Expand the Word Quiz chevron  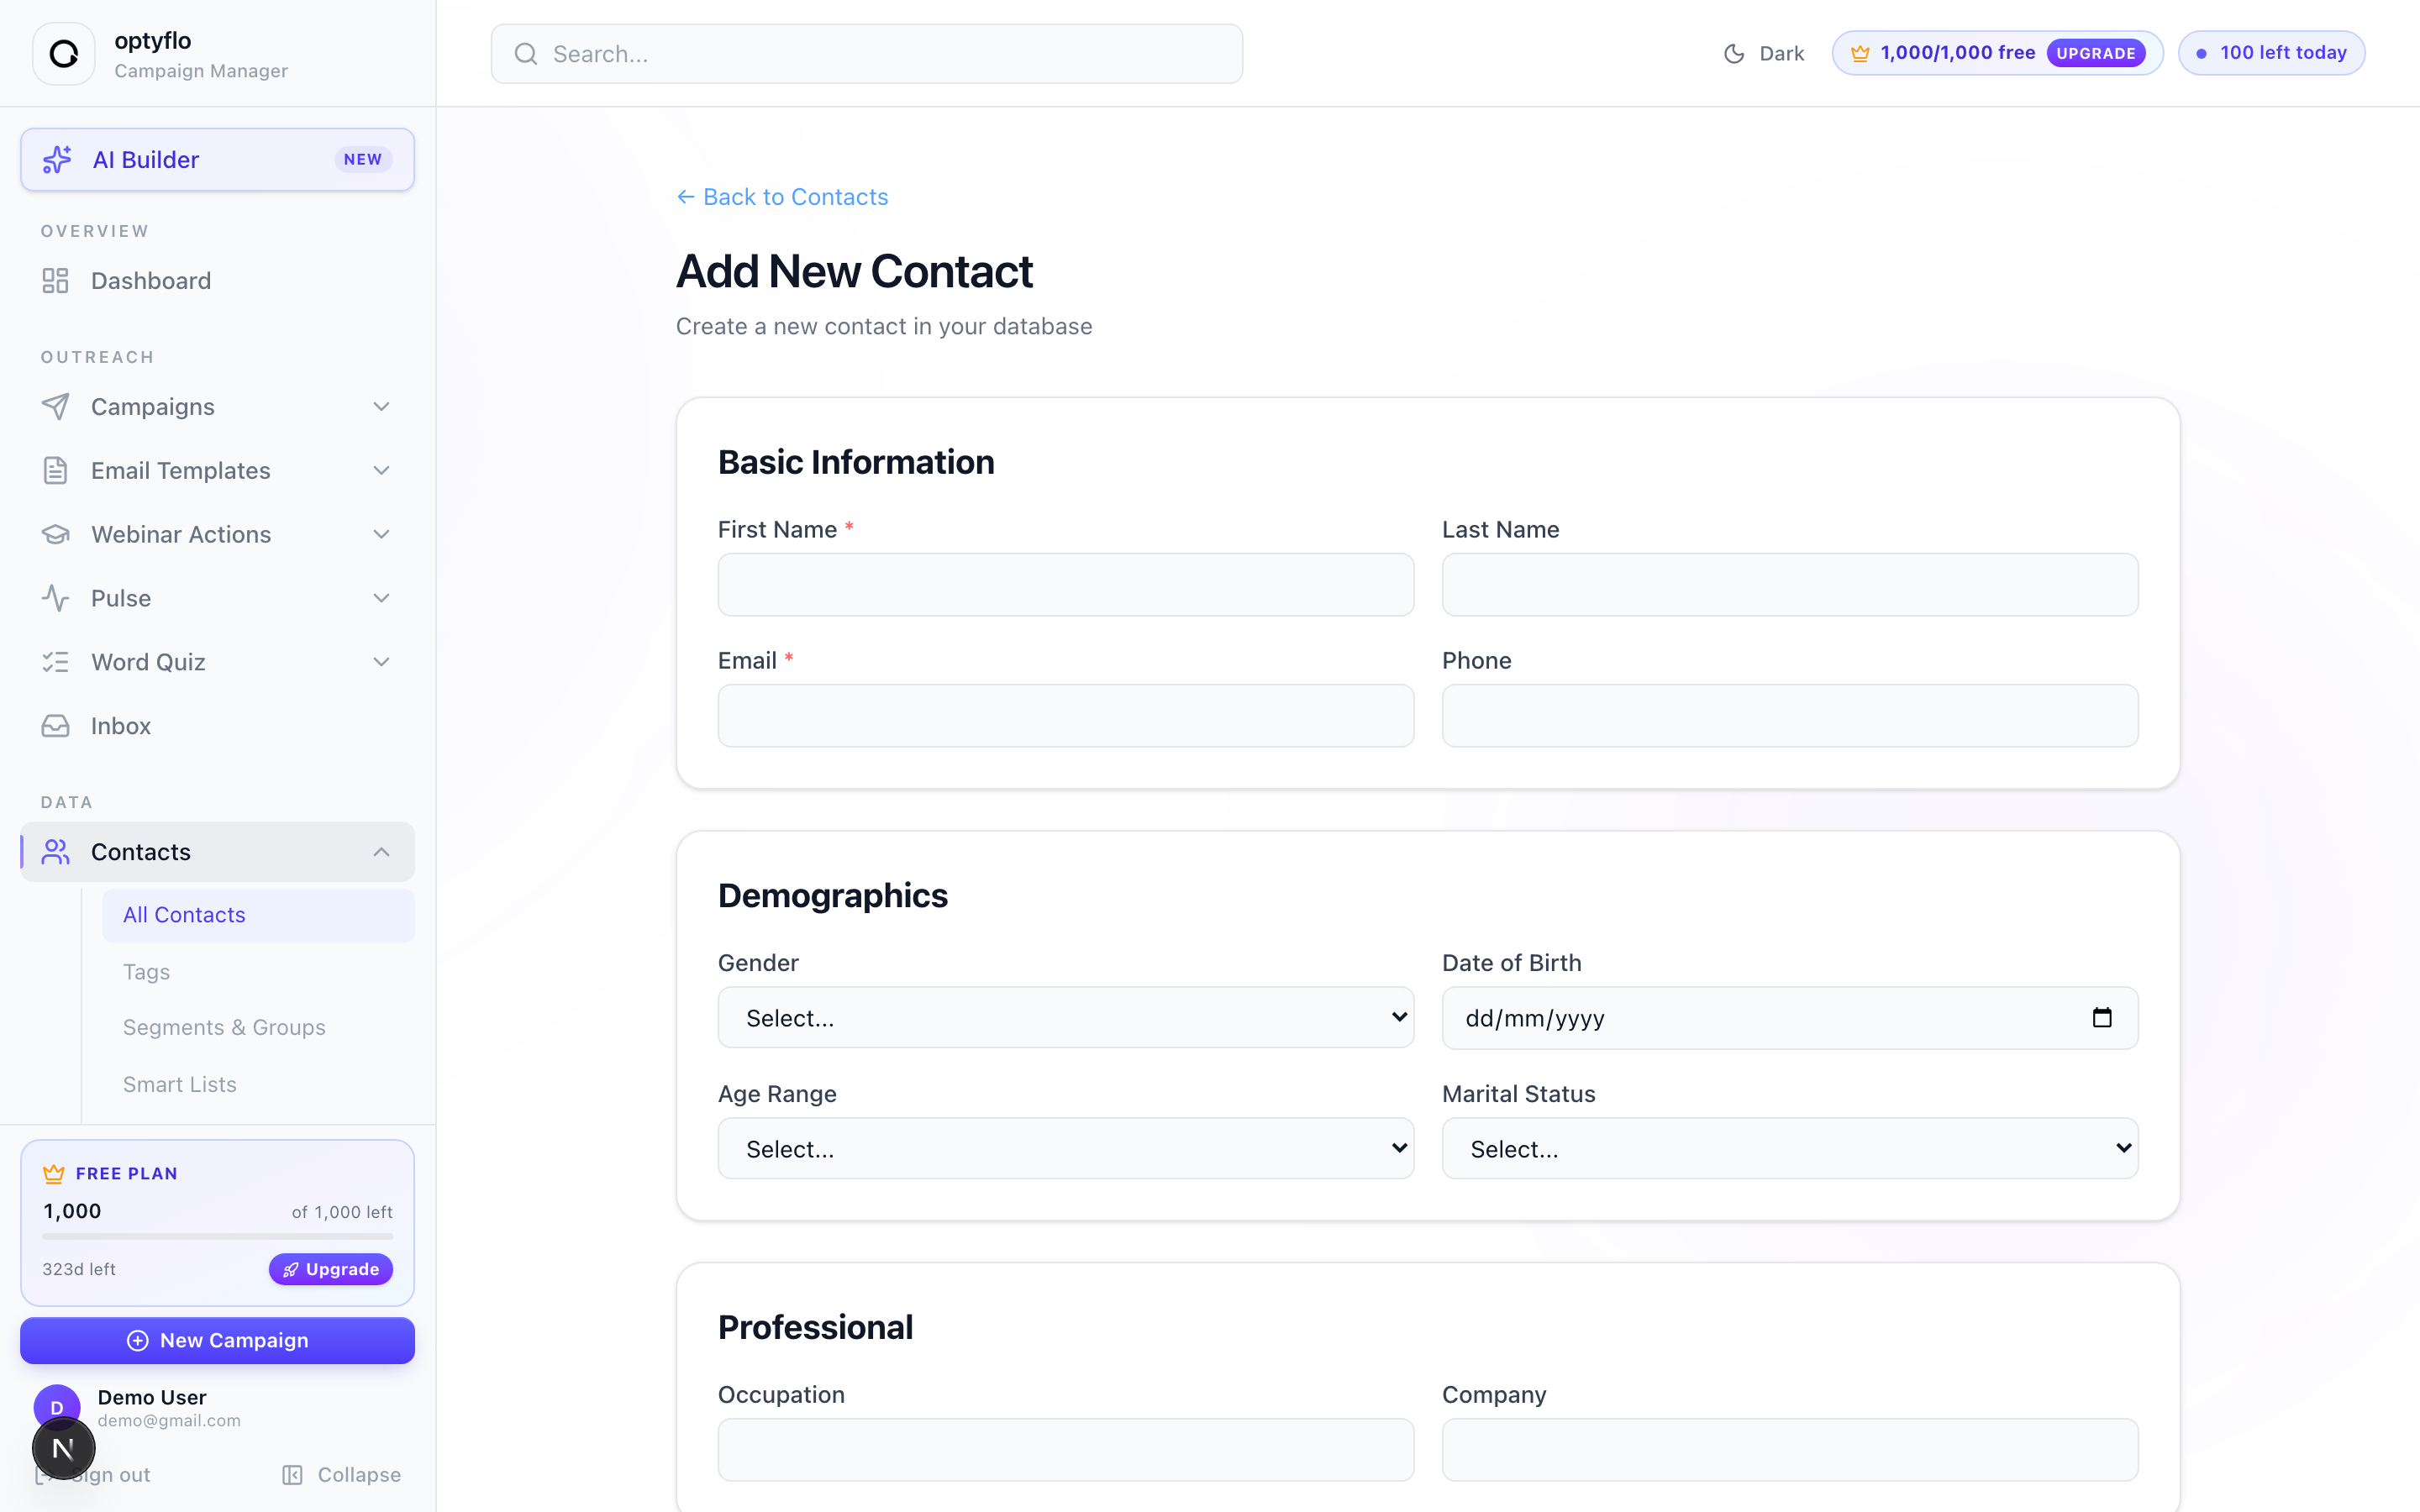(381, 662)
